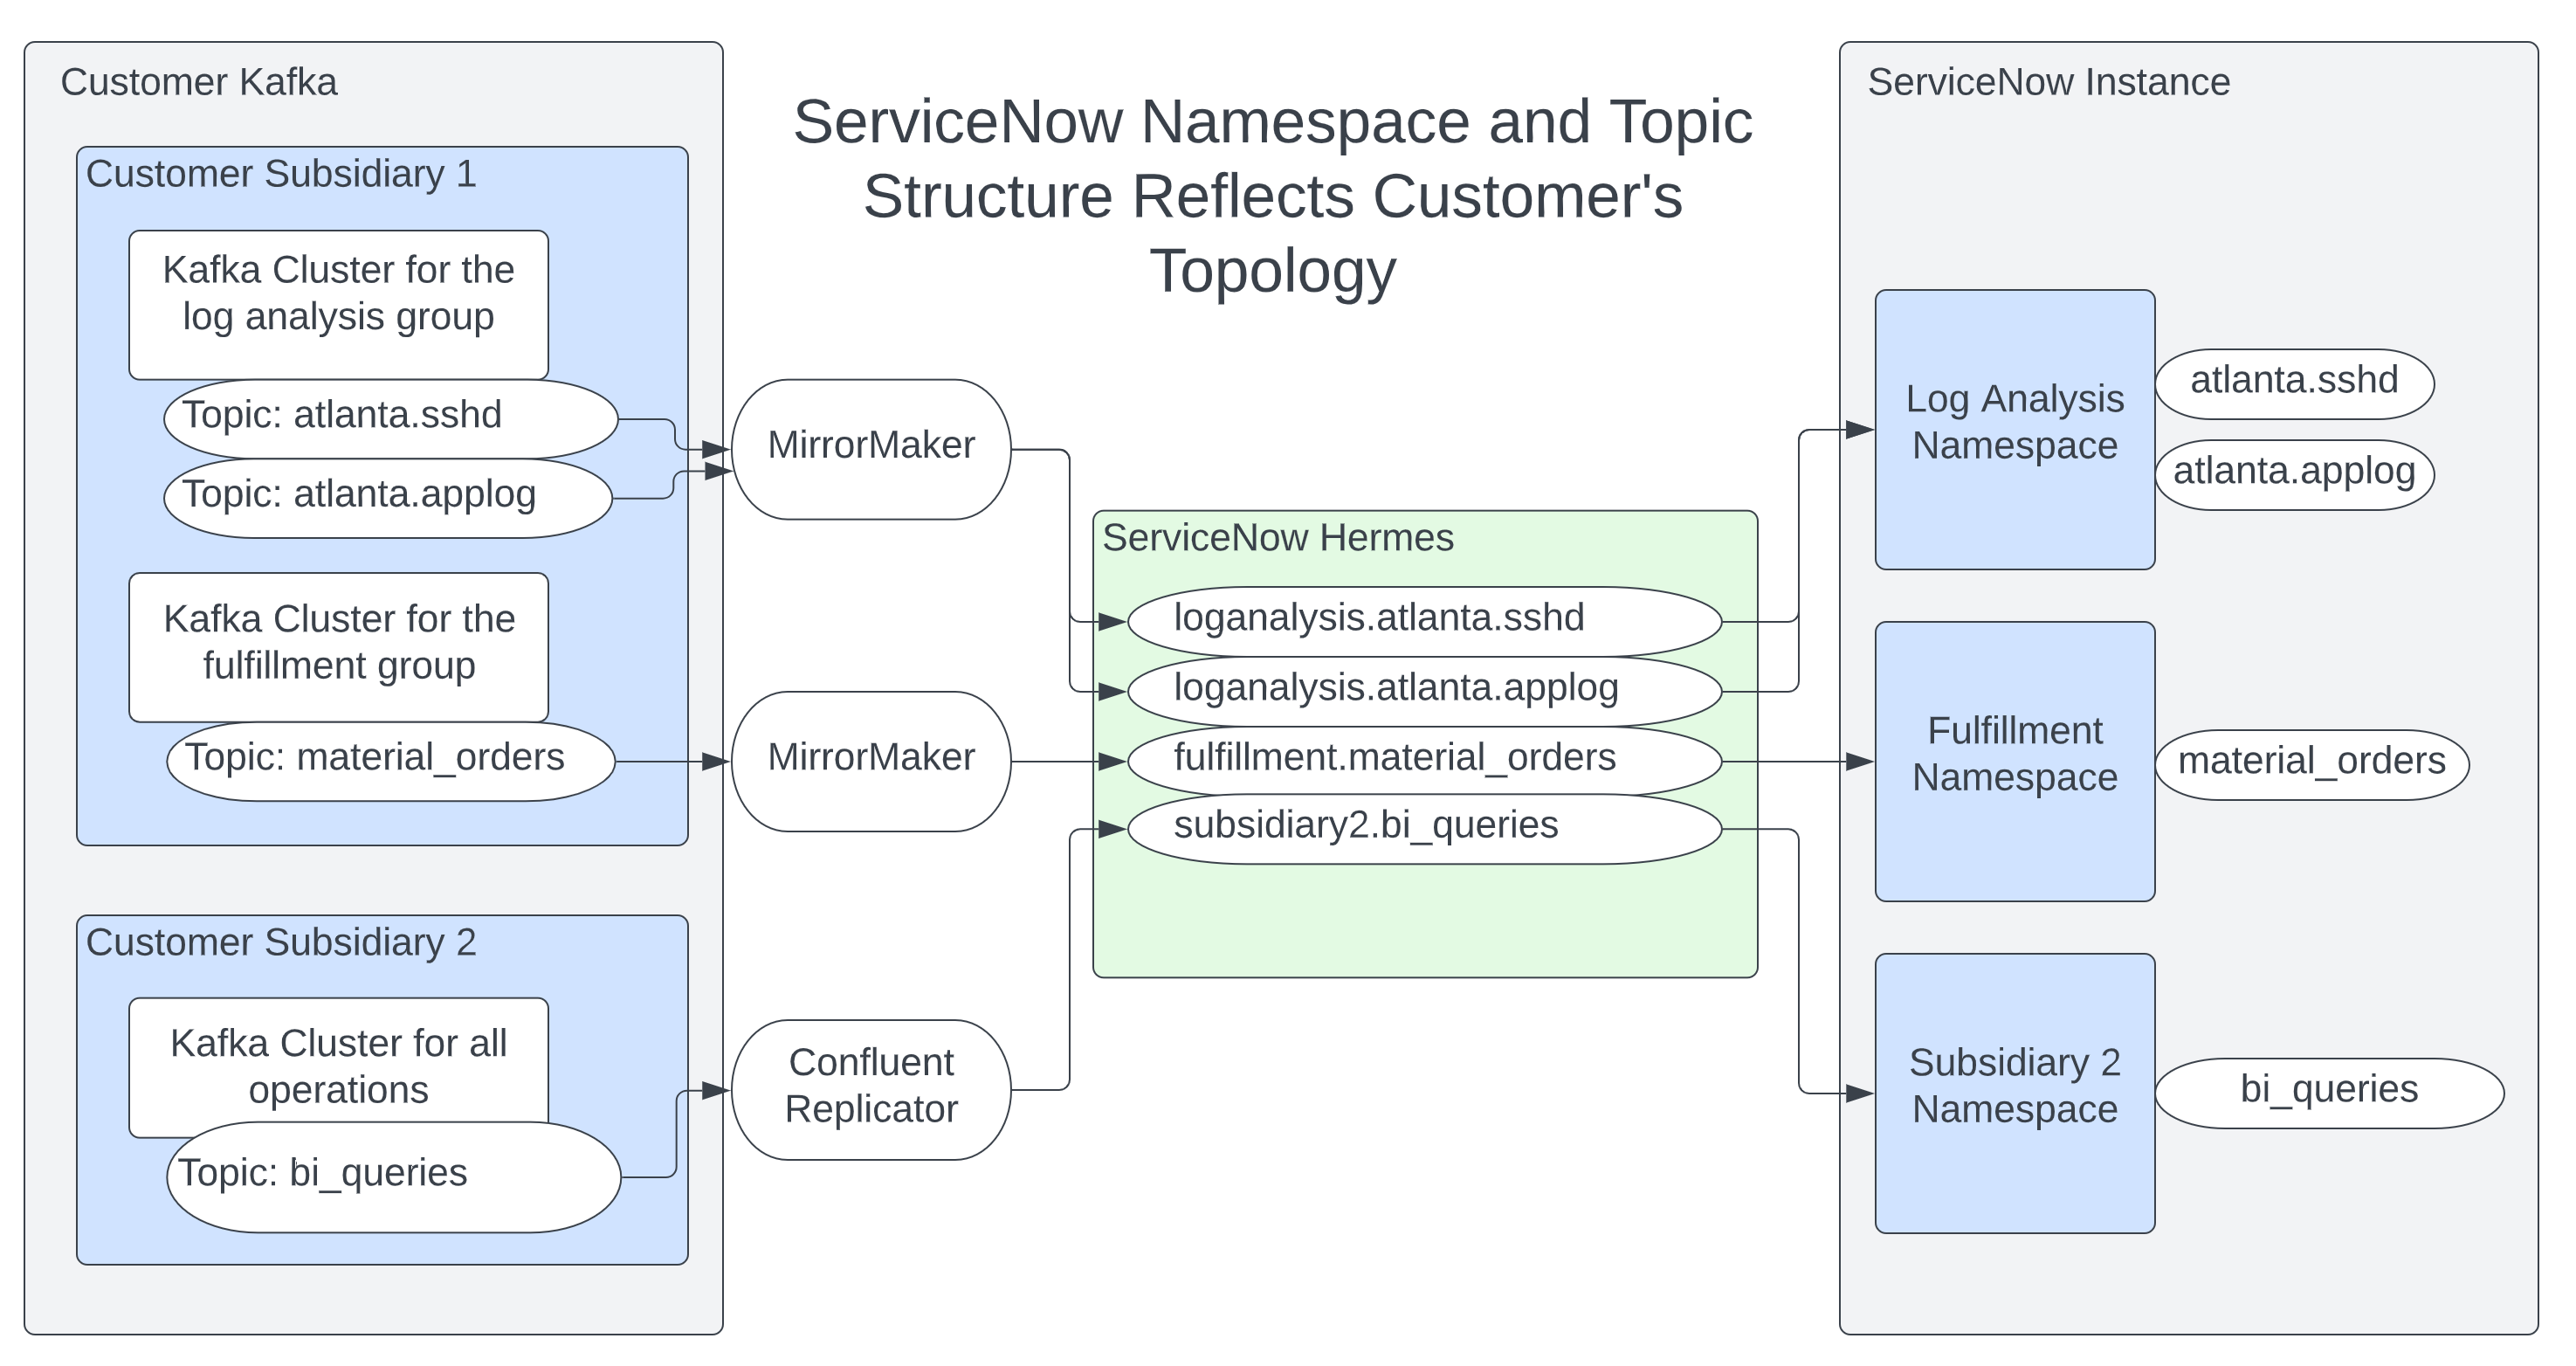2576x1366 pixels.
Task: Select the Topic: atlanta.applog oval
Action: [x=388, y=498]
